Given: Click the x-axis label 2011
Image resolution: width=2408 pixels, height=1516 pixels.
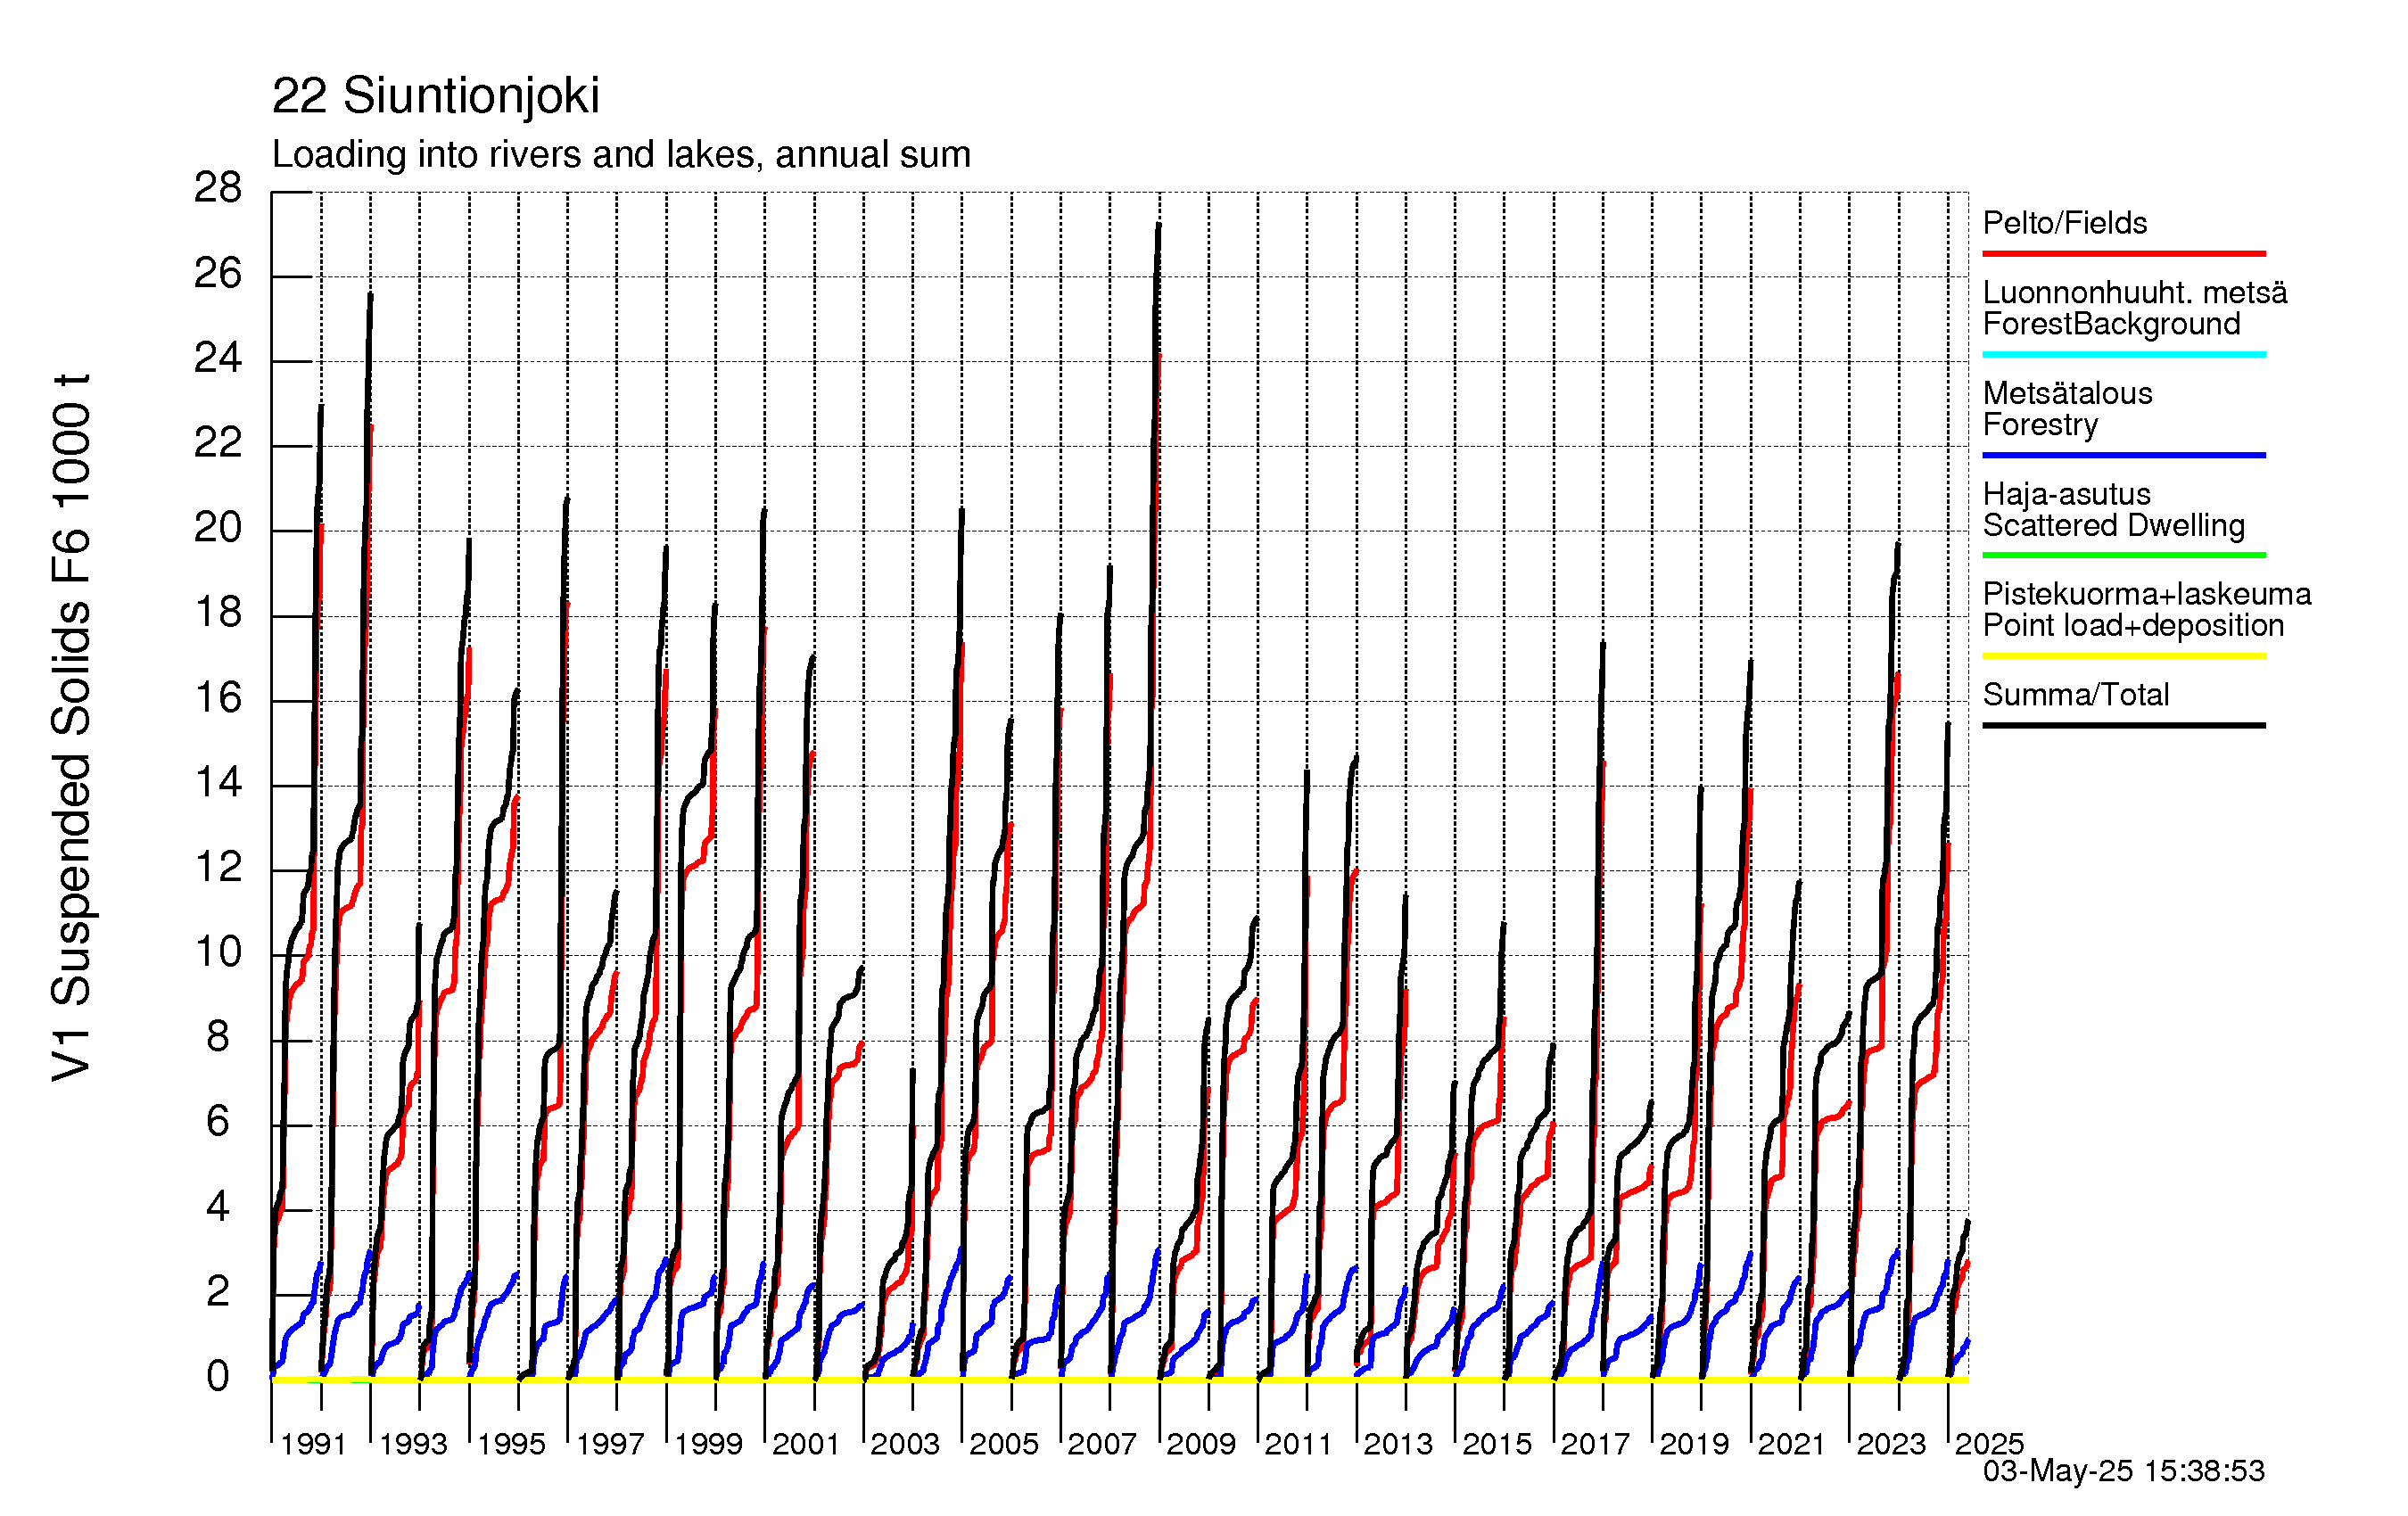Looking at the screenshot, I should coord(1298,1444).
